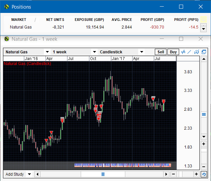Click the detach chart window icon
The image size is (211, 181).
[x=204, y=52]
